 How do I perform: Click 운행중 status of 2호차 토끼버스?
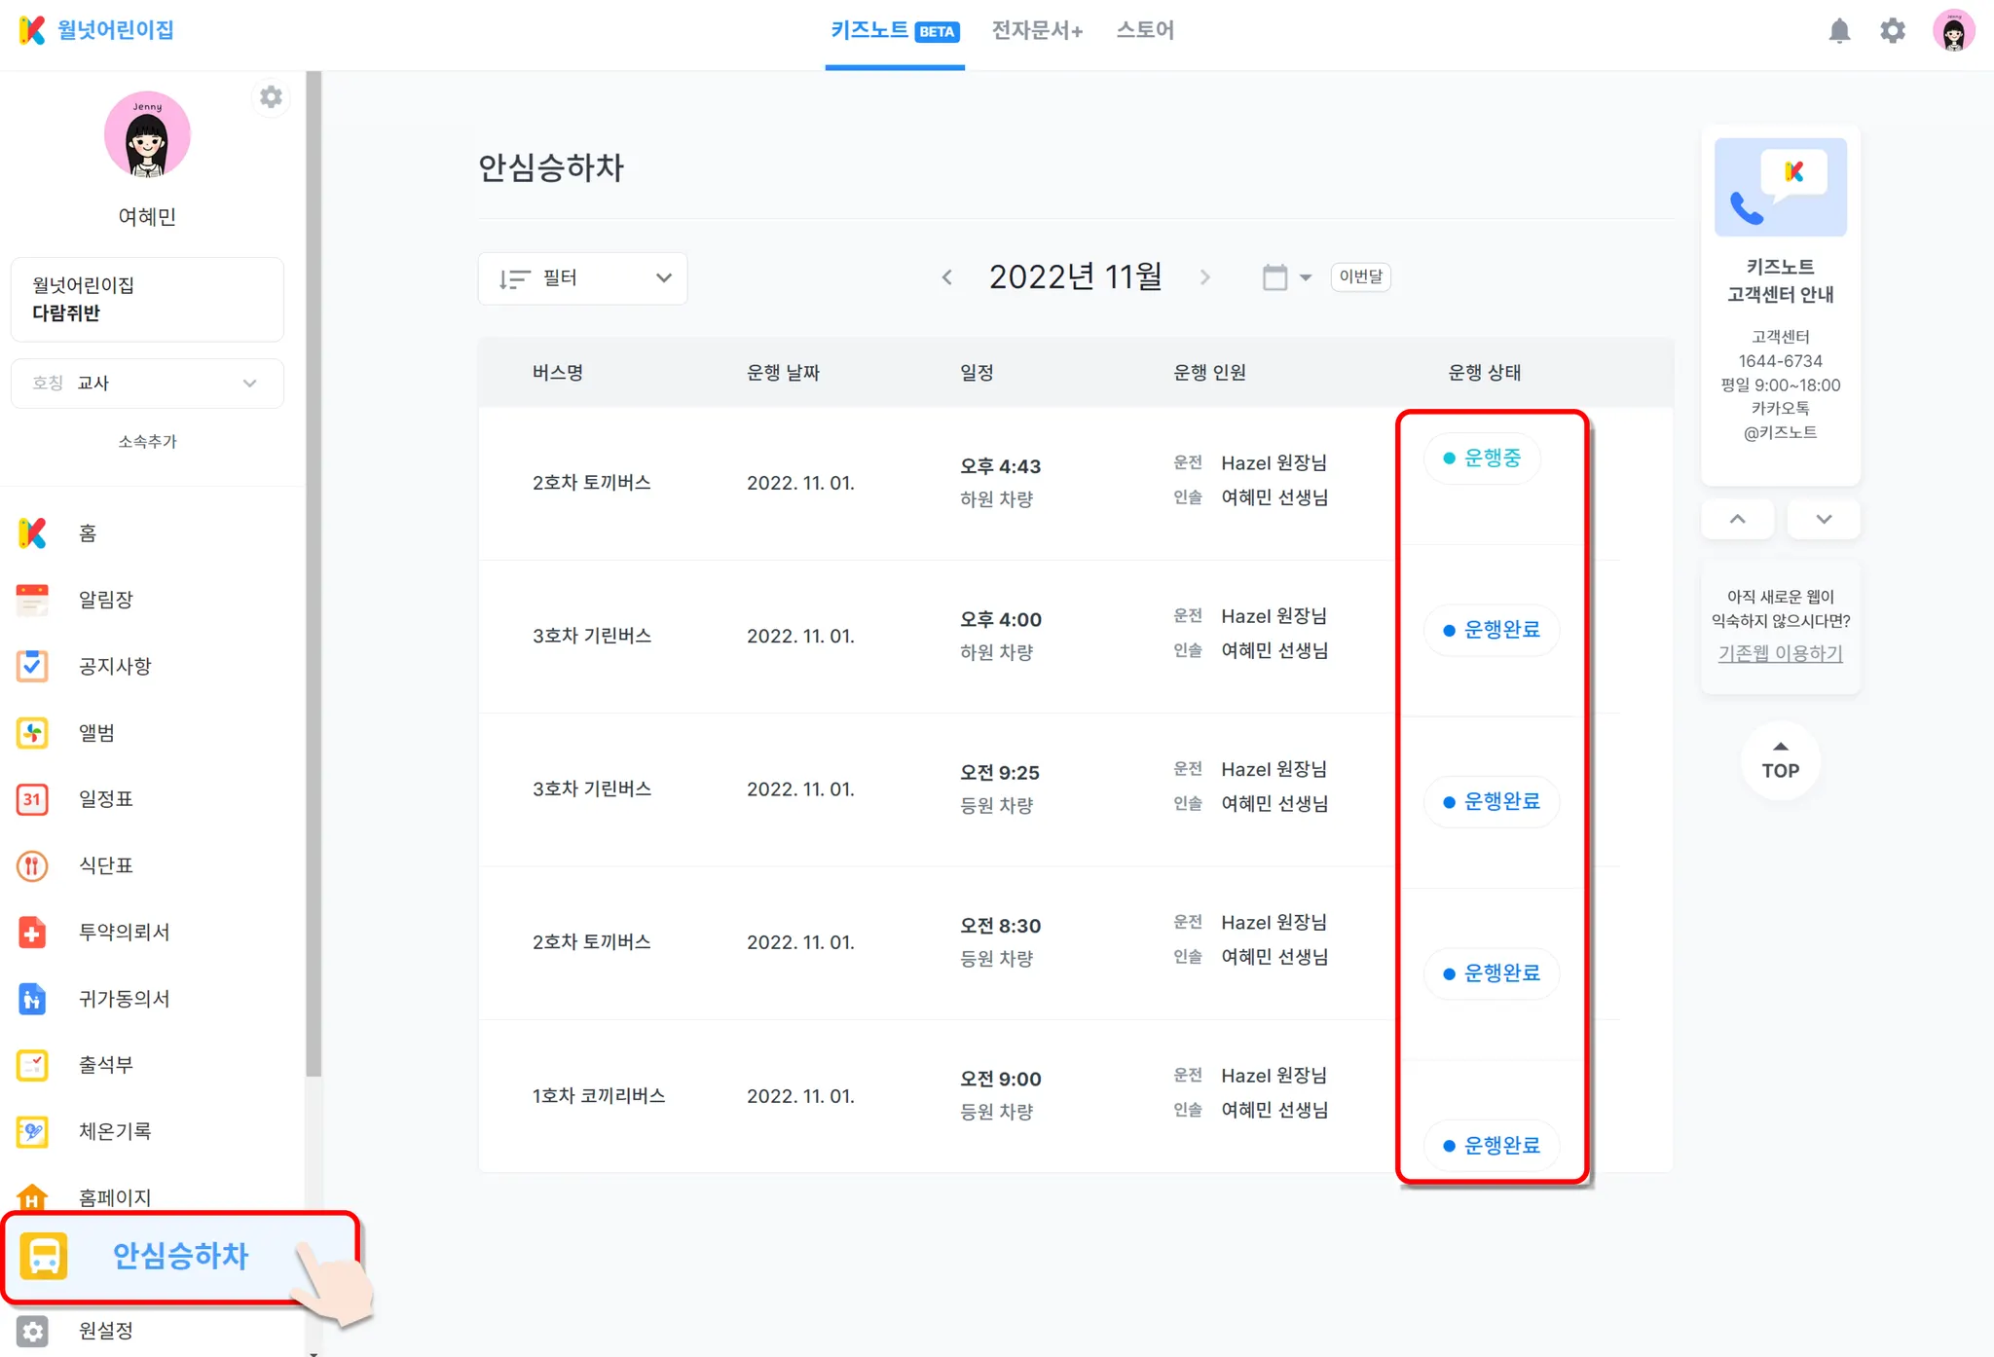tap(1482, 458)
